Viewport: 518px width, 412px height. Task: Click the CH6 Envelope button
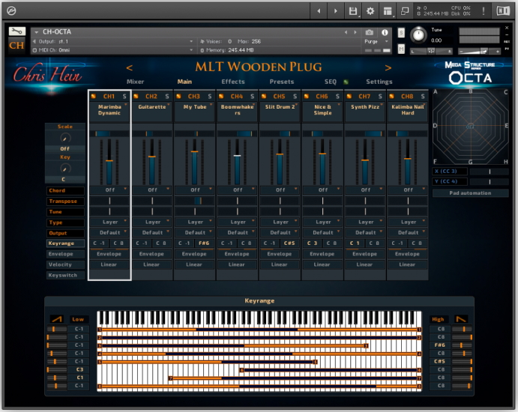click(x=322, y=254)
